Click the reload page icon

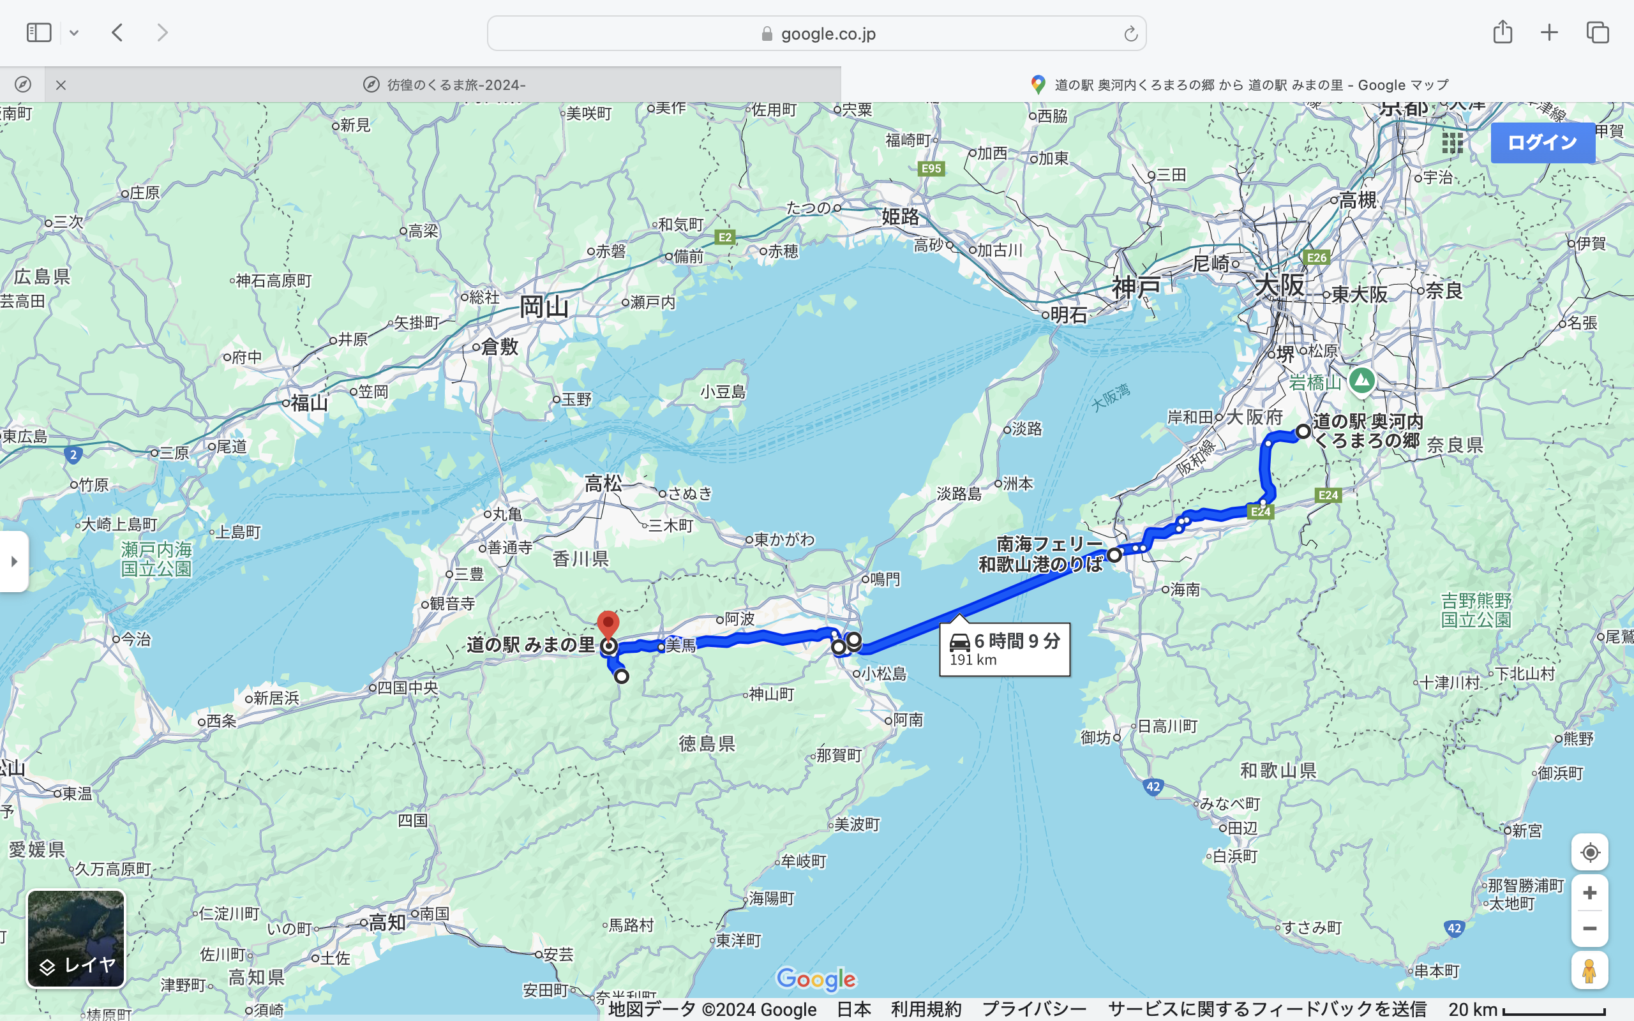pos(1130,34)
